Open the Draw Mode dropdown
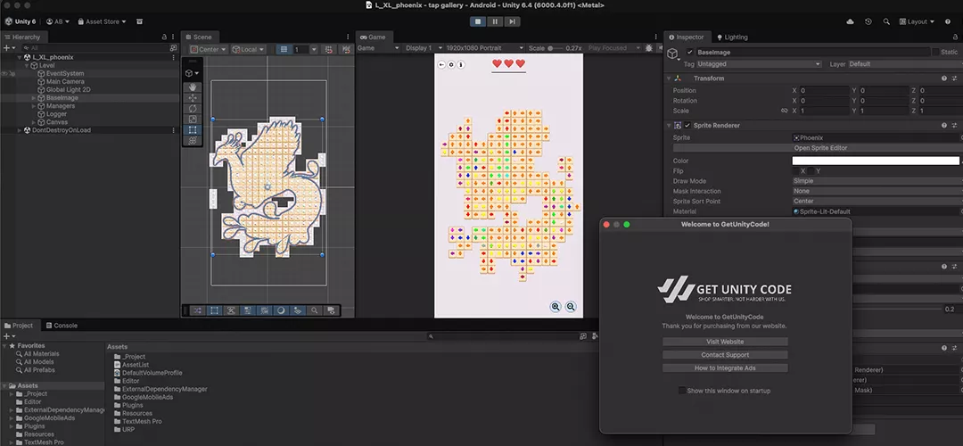This screenshot has width=963, height=446. point(876,181)
